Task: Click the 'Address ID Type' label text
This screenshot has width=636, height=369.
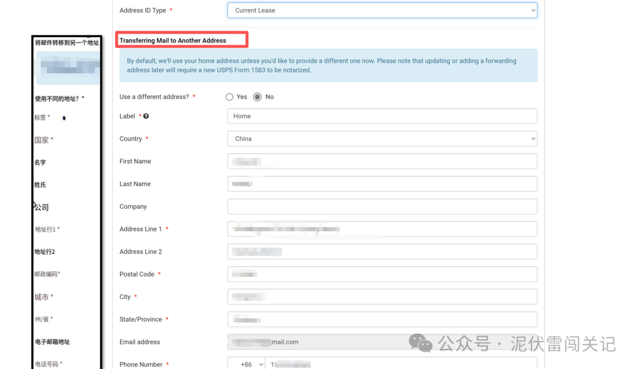Action: [143, 11]
